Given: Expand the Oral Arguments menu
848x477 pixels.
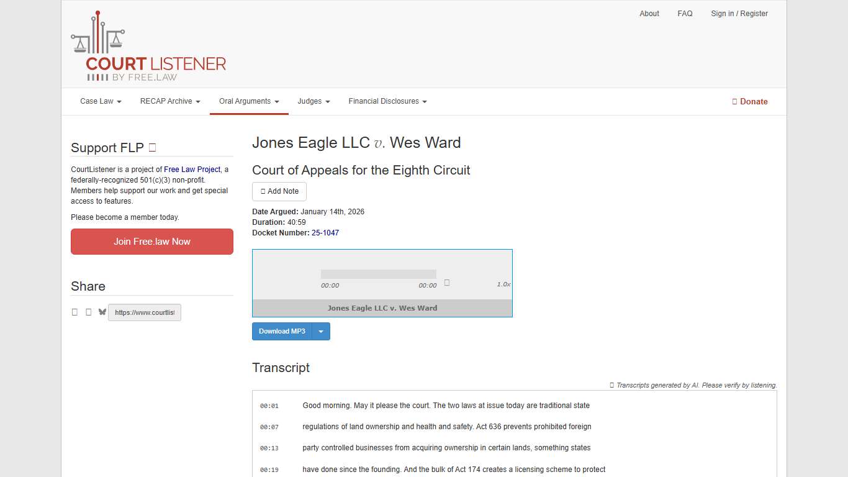Looking at the screenshot, I should click(248, 101).
